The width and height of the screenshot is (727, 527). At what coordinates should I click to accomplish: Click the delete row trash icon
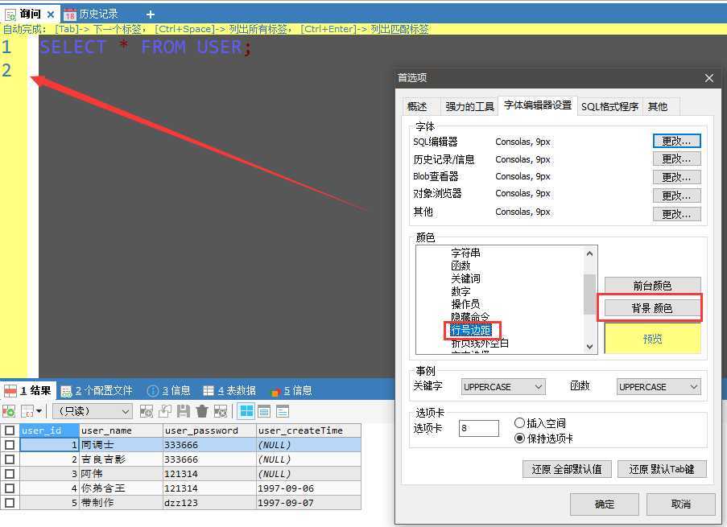(x=202, y=411)
